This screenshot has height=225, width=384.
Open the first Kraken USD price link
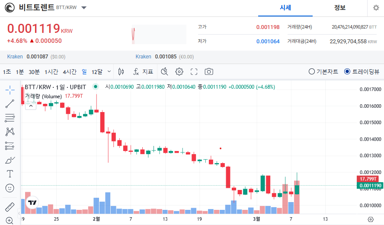(x=15, y=57)
